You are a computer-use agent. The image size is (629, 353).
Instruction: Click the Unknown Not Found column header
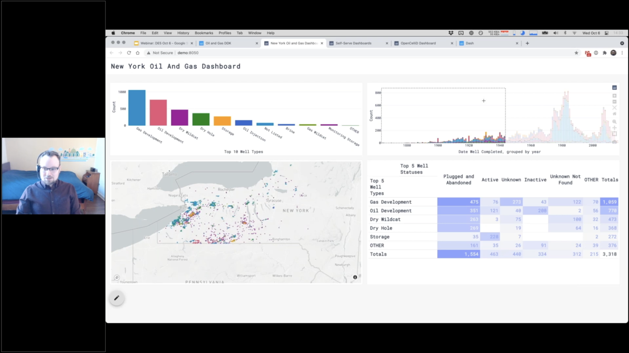565,179
